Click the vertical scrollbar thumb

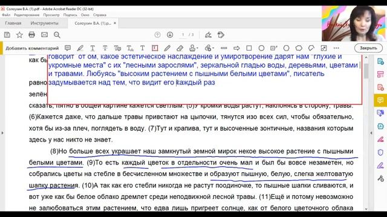tap(366, 71)
